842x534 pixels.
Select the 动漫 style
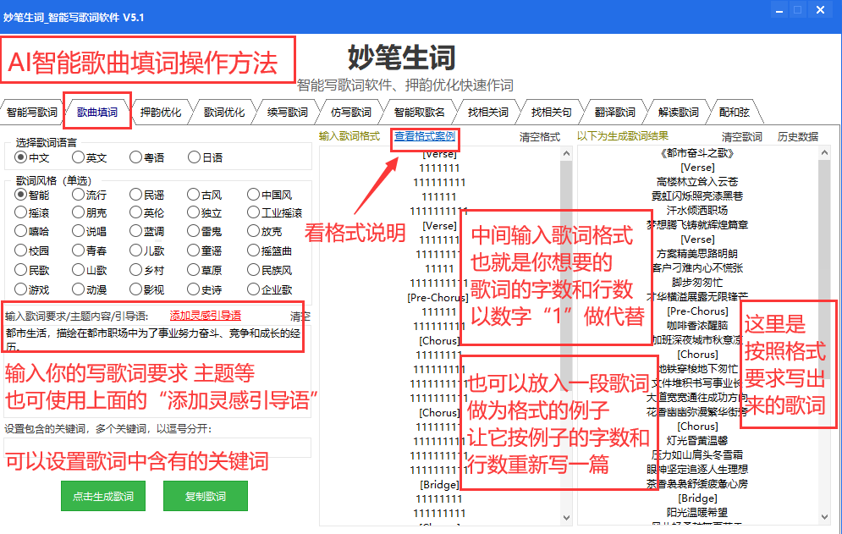coord(89,289)
